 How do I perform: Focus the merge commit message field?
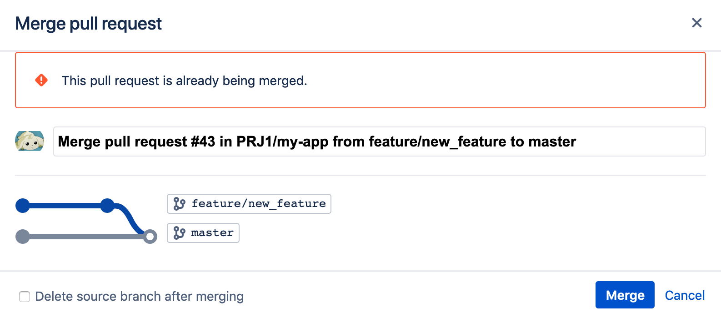click(x=379, y=141)
